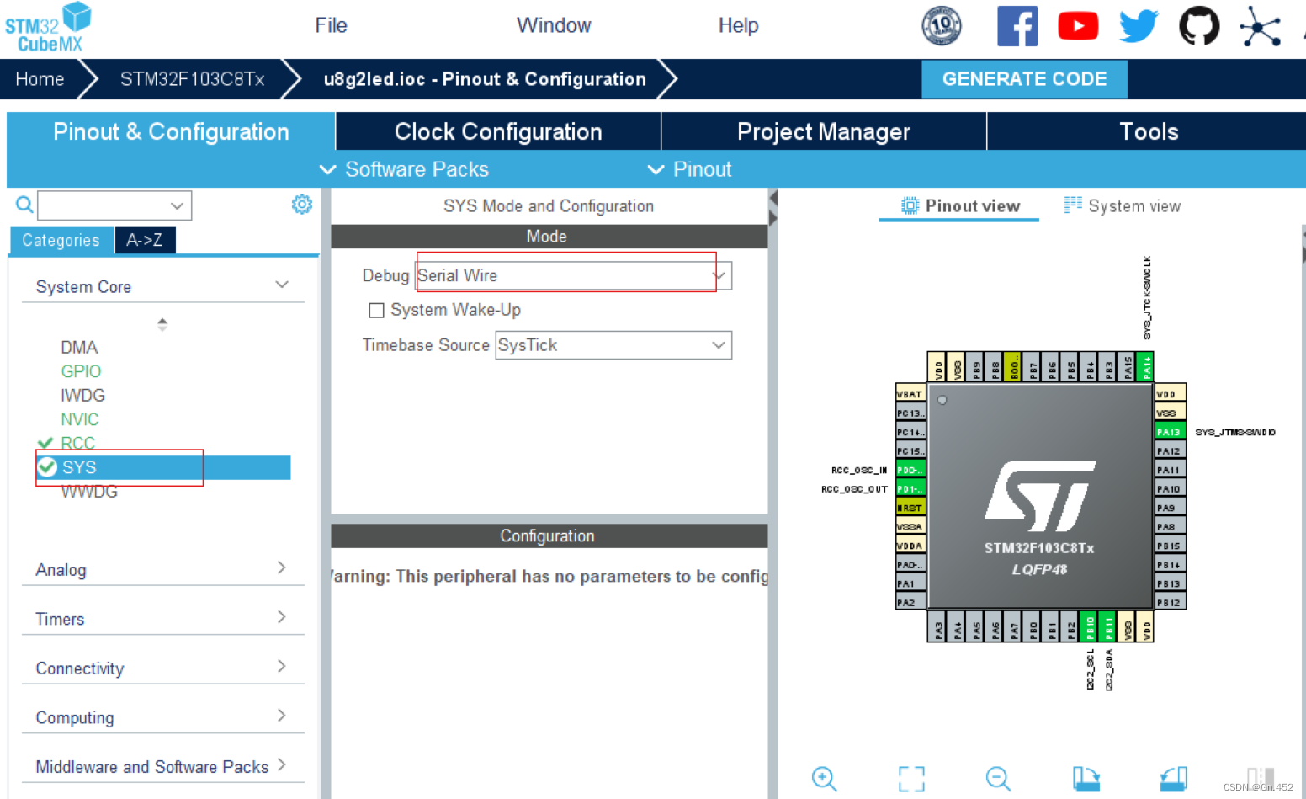Open the File menu
Viewport: 1306px width, 799px height.
331,25
